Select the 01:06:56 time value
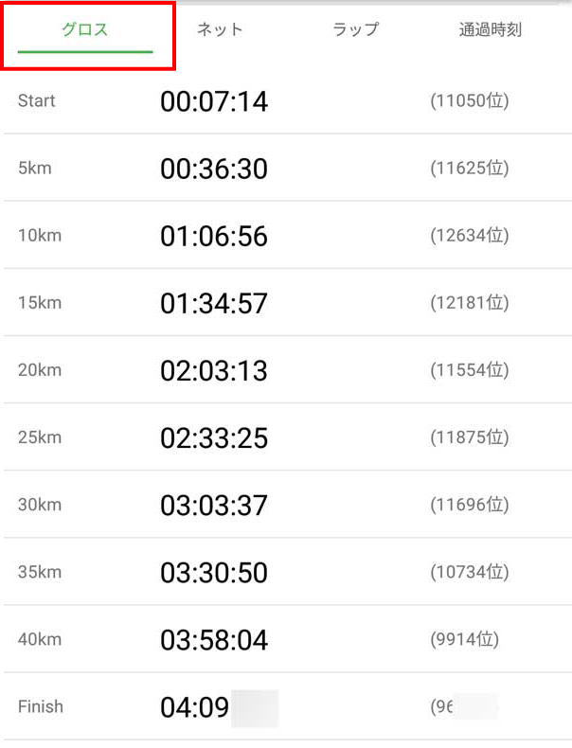The image size is (572, 748). pyautogui.click(x=214, y=237)
